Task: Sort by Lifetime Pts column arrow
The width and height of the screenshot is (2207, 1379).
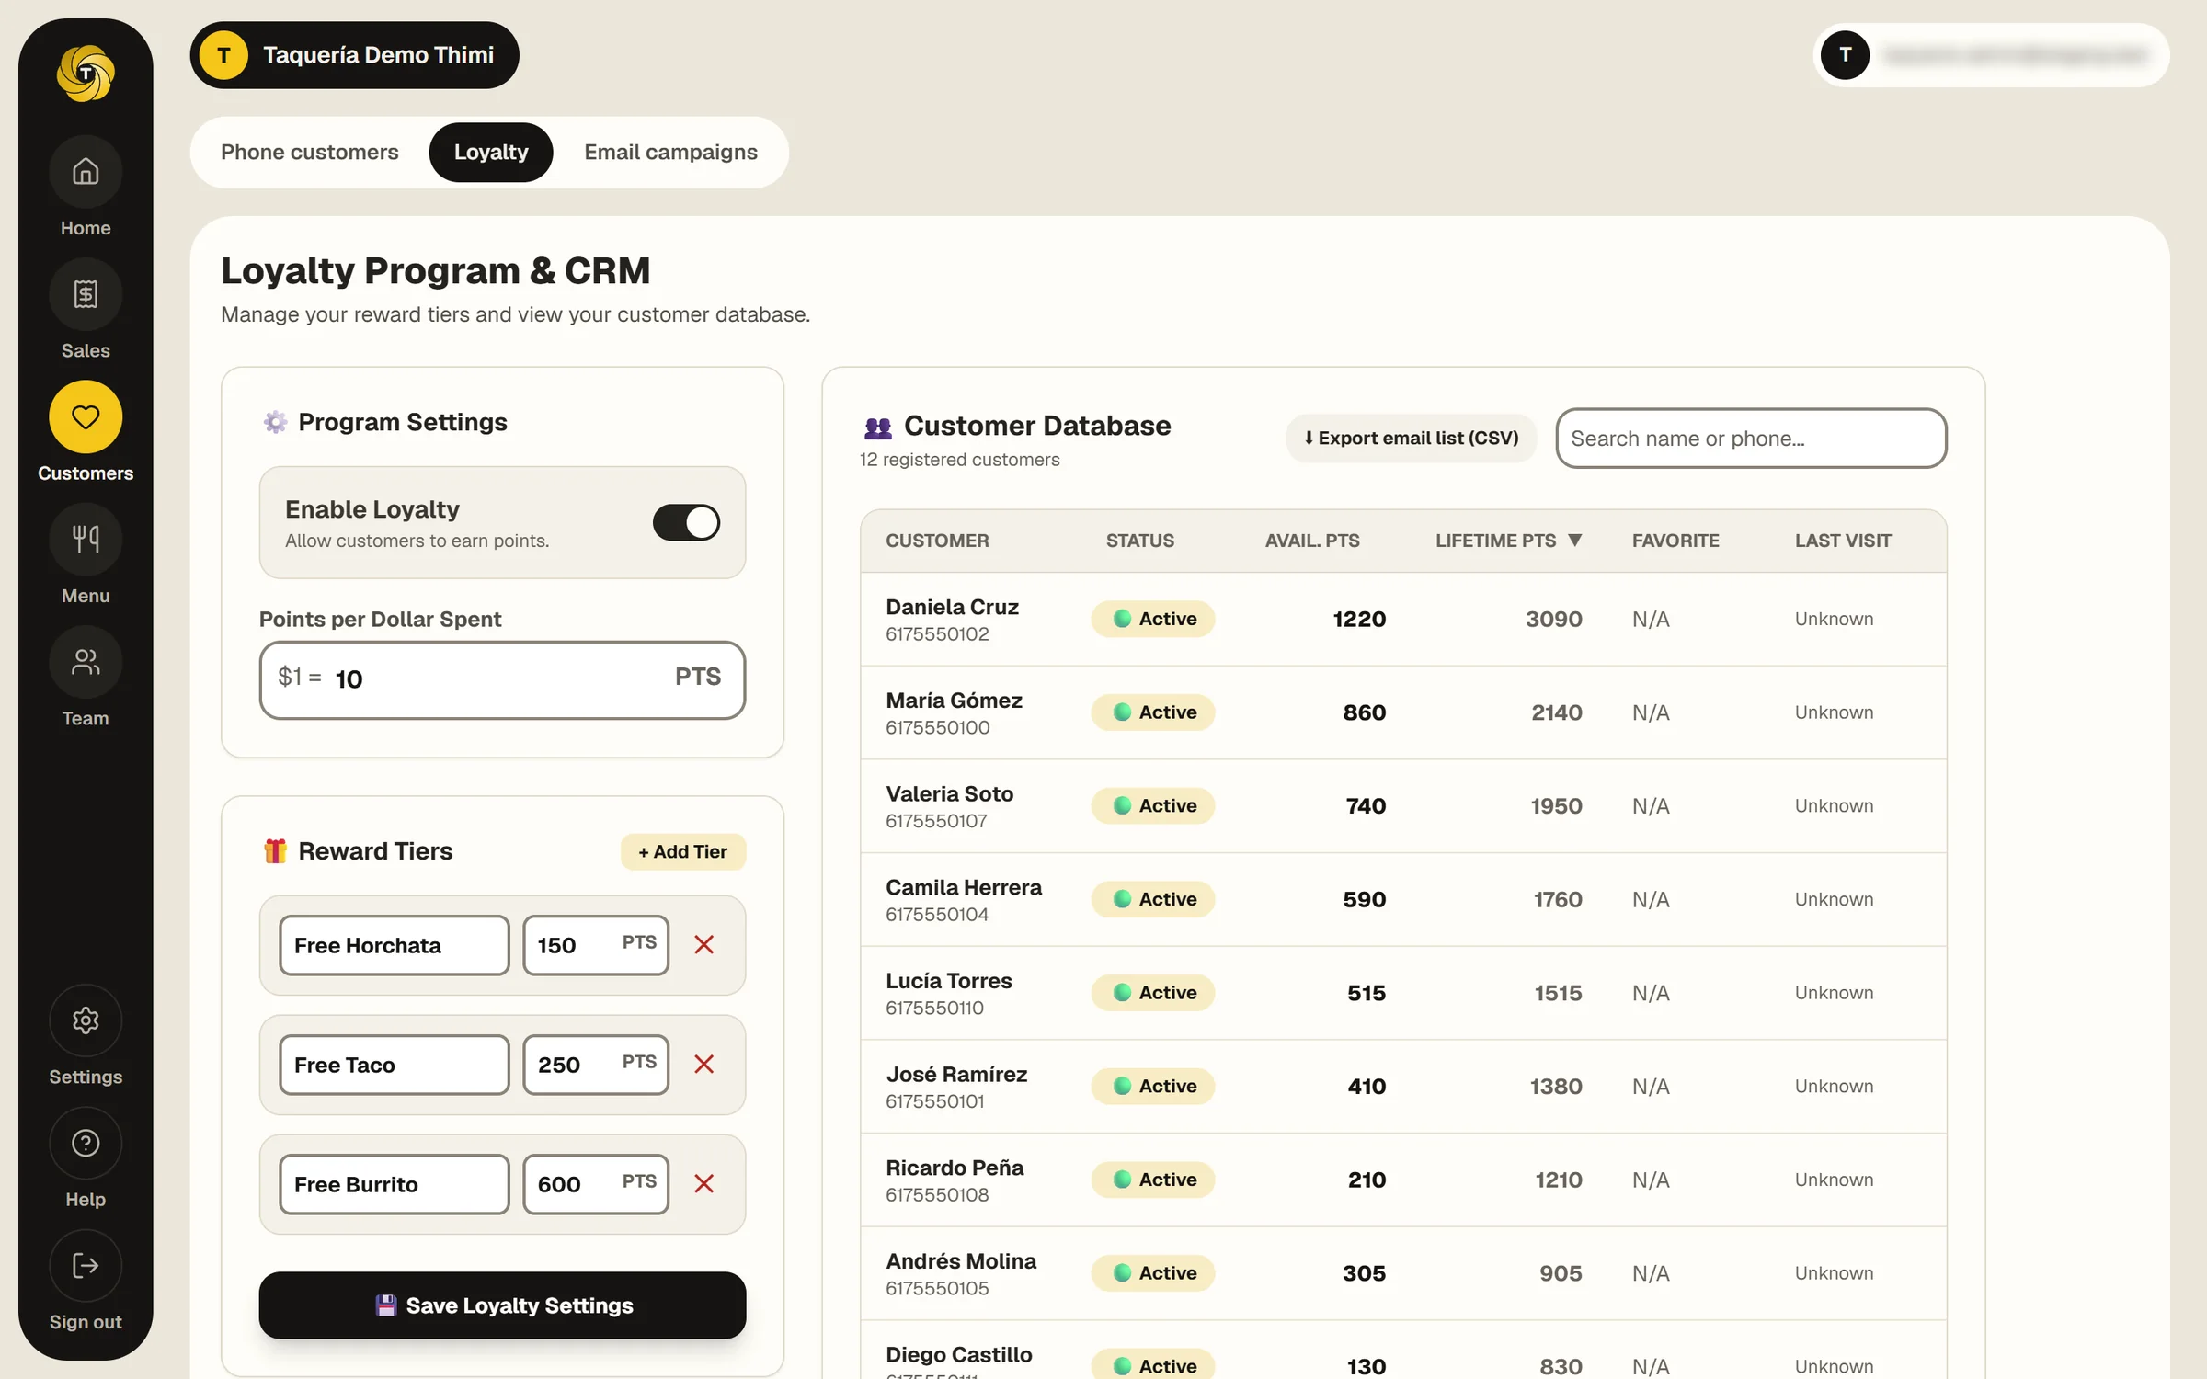Action: point(1574,541)
